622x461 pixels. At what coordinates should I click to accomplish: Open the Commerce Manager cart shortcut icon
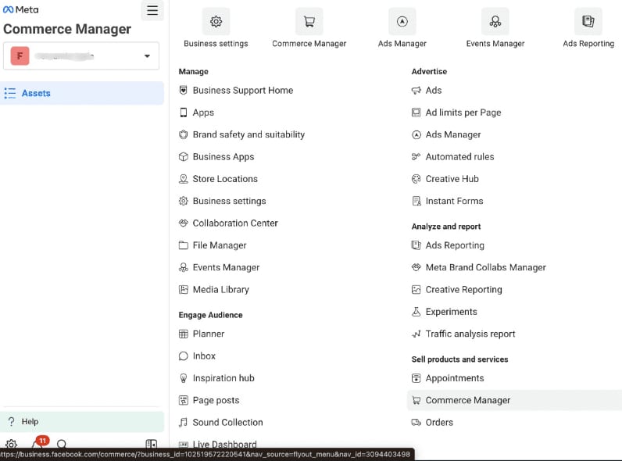click(x=309, y=22)
